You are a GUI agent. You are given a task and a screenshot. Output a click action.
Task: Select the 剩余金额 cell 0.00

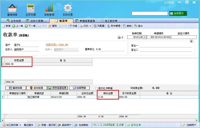click(x=108, y=97)
